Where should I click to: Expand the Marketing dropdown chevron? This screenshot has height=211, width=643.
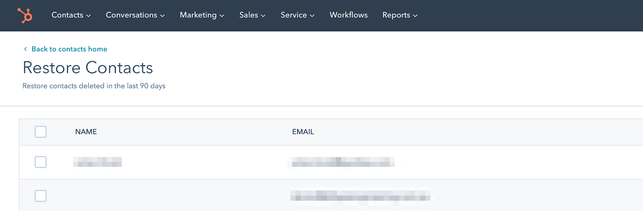[222, 16]
